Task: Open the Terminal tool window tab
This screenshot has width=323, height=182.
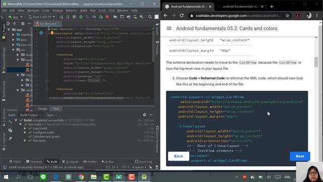Action: pos(34,162)
